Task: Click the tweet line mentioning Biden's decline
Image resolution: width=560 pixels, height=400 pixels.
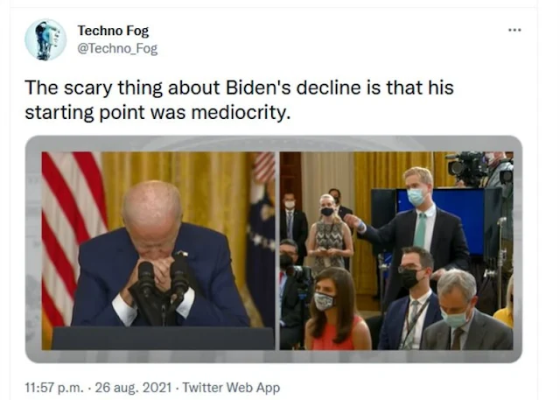Action: pos(239,88)
